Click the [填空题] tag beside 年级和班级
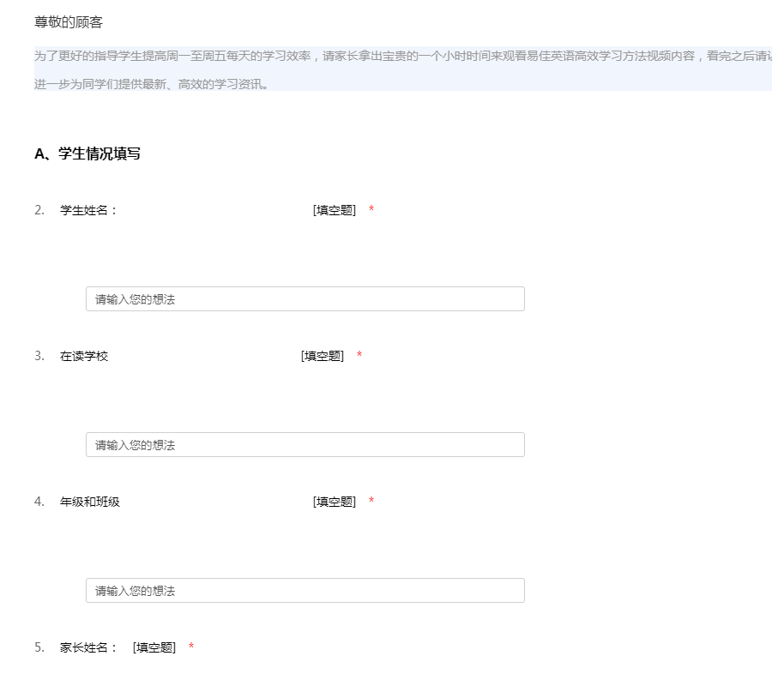 (335, 502)
